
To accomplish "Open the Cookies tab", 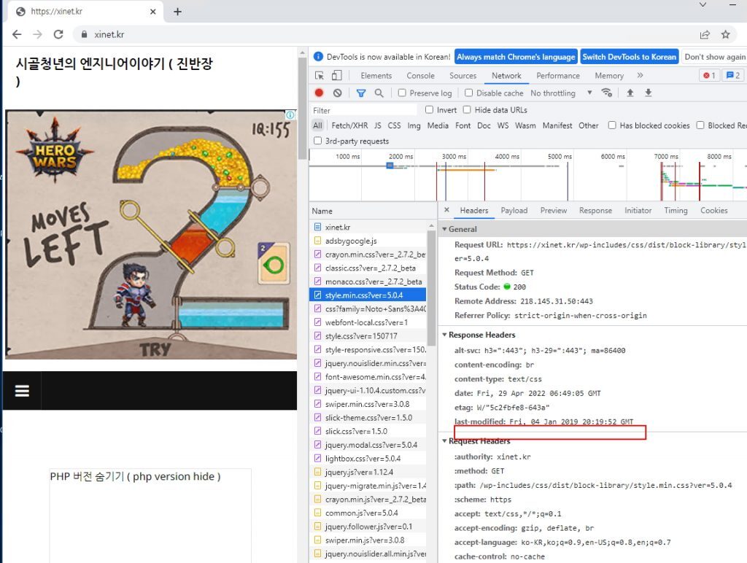I will tap(713, 210).
